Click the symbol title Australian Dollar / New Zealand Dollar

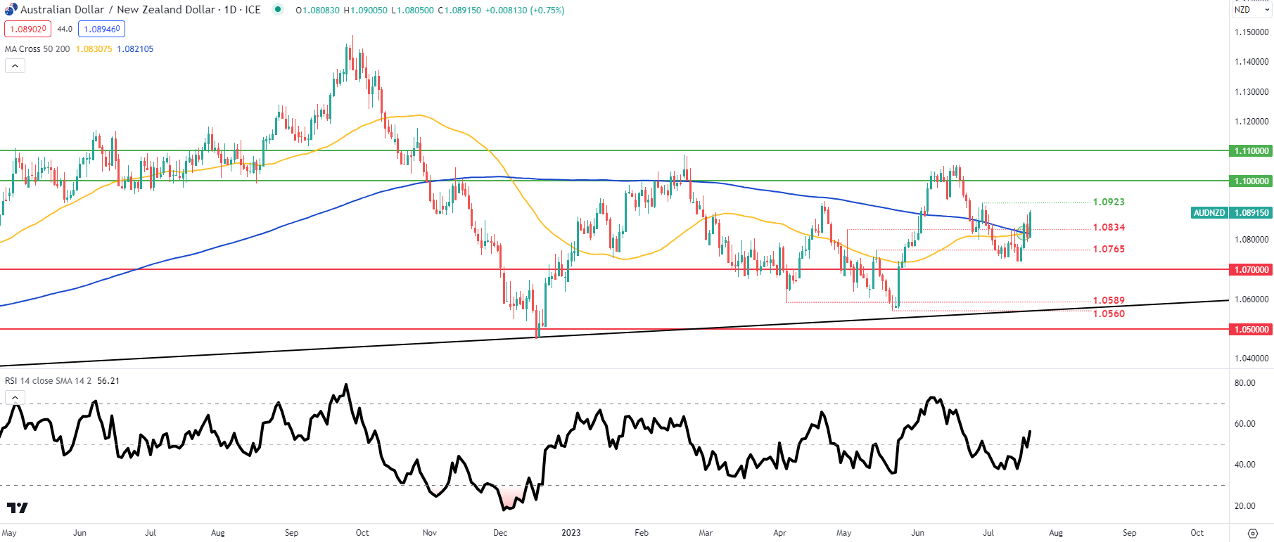point(141,10)
